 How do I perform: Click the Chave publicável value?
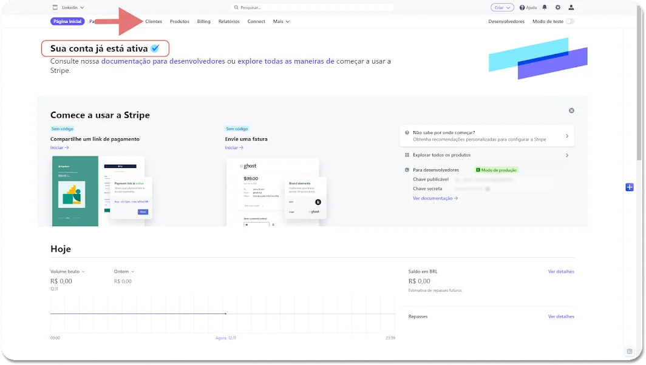click(x=484, y=179)
